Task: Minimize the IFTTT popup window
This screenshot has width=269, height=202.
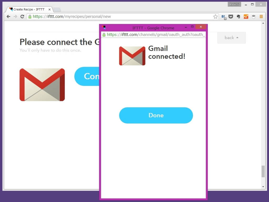Action: [x=186, y=27]
